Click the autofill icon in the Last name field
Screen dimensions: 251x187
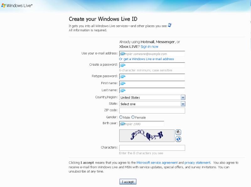point(123,91)
